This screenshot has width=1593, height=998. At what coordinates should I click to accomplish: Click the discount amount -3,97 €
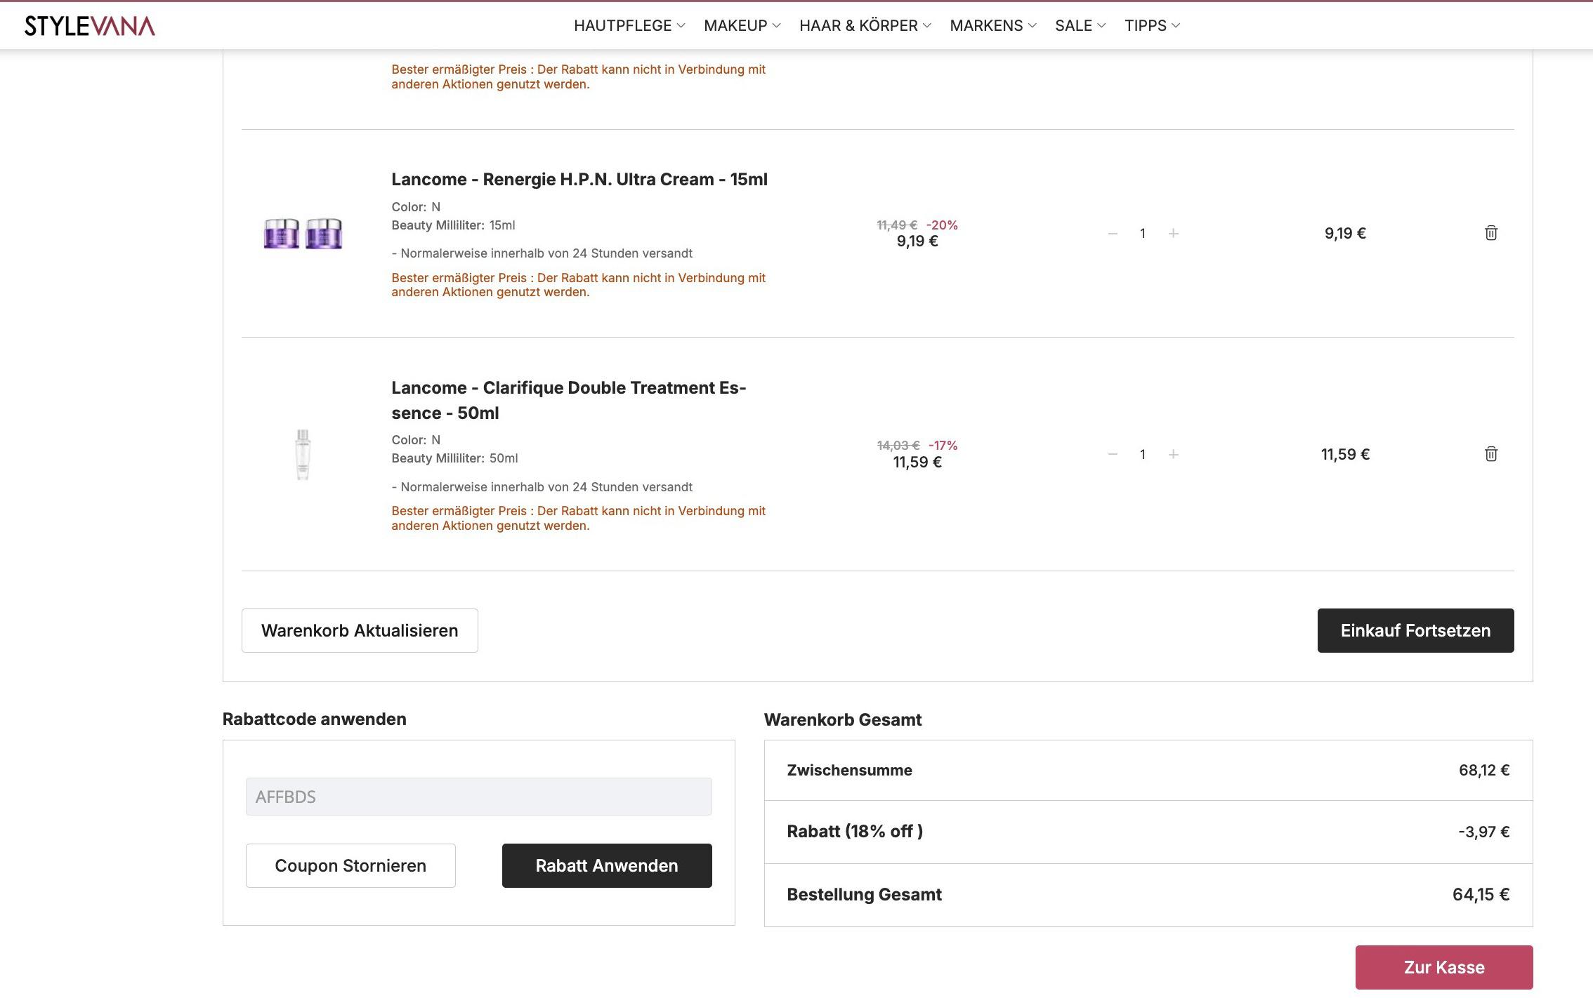(1484, 832)
